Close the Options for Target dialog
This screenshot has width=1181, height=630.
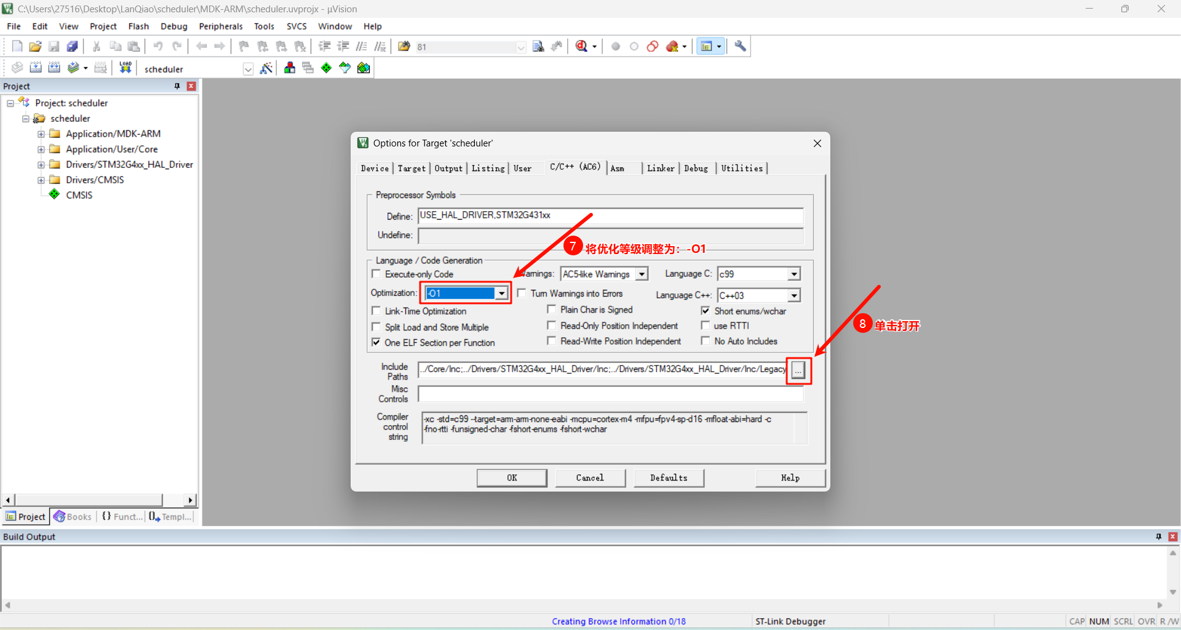[817, 143]
